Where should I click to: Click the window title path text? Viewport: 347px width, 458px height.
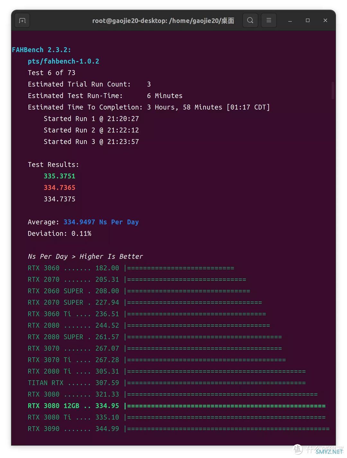click(163, 21)
